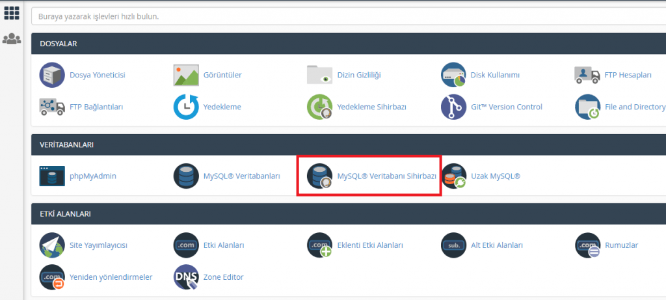Image resolution: width=666 pixels, height=300 pixels.
Task: Collapse the DOSYALAR section header
Action: click(x=348, y=44)
